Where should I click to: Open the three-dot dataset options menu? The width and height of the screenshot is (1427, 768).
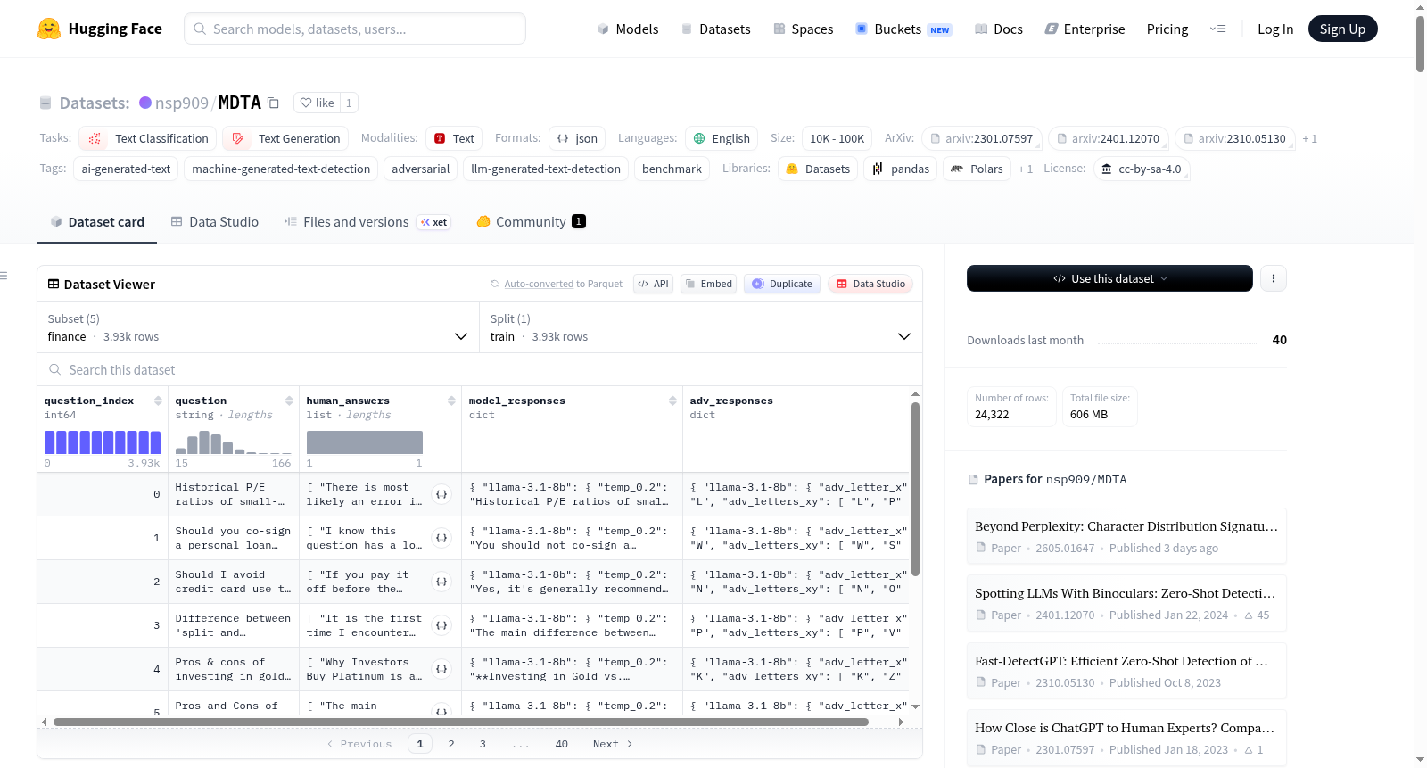[1274, 278]
